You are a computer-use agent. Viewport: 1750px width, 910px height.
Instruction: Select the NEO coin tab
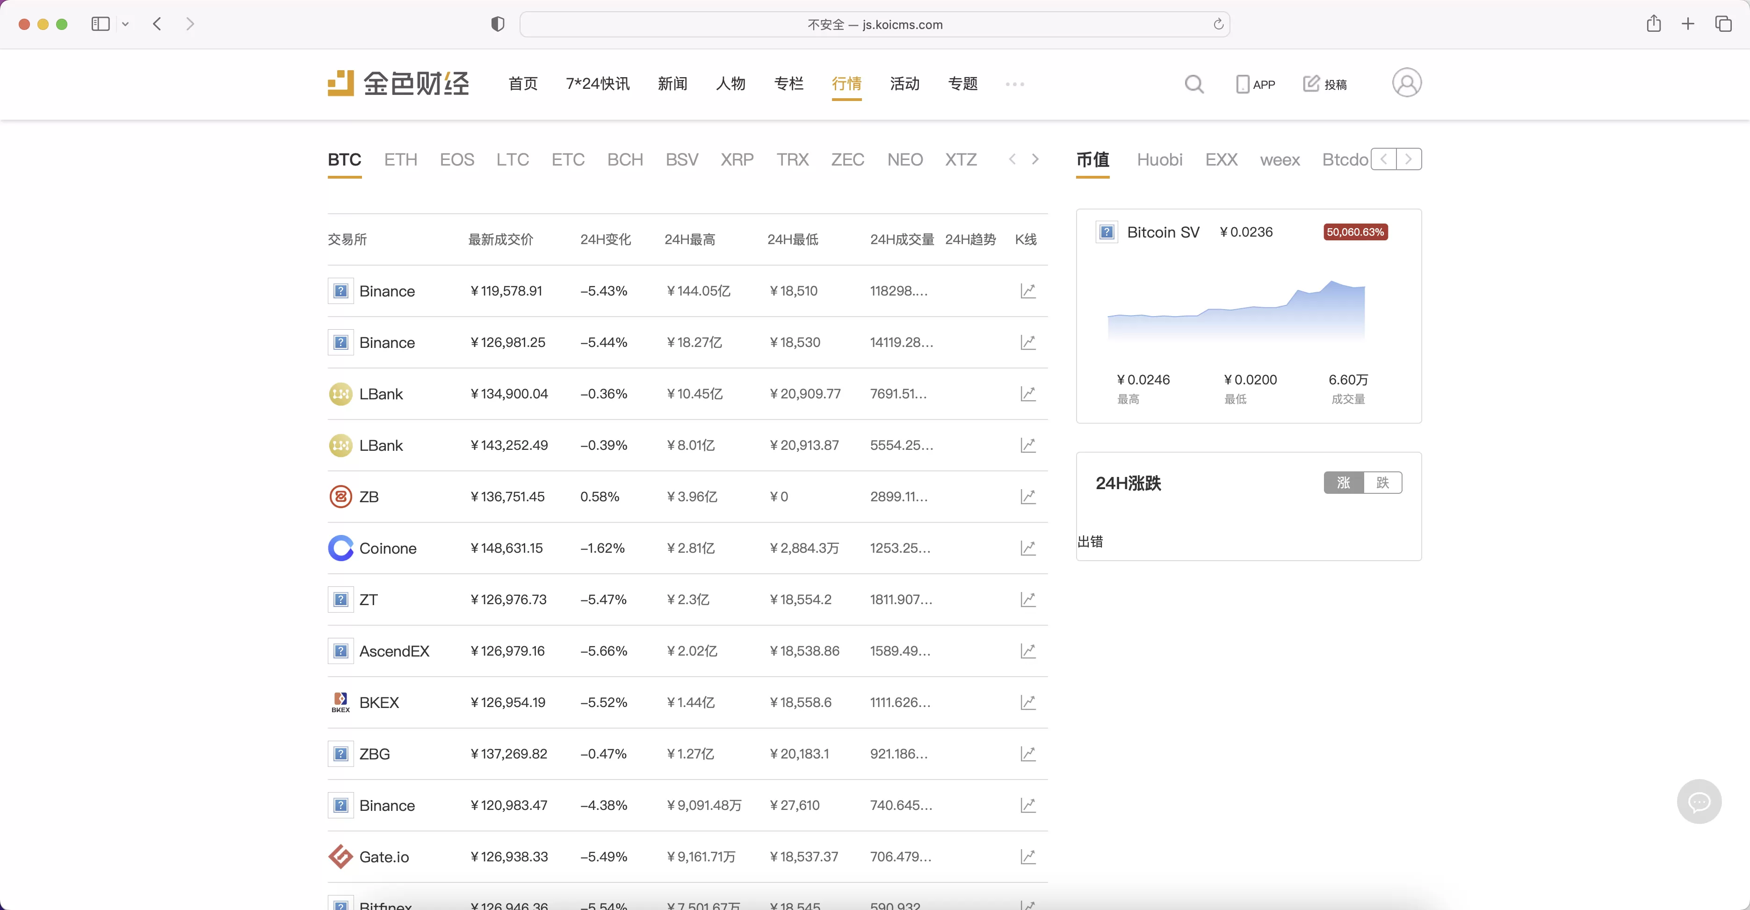[x=905, y=159]
